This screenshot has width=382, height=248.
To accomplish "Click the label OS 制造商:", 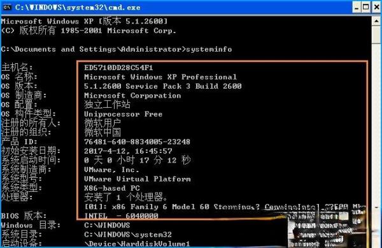I will click(x=24, y=95).
